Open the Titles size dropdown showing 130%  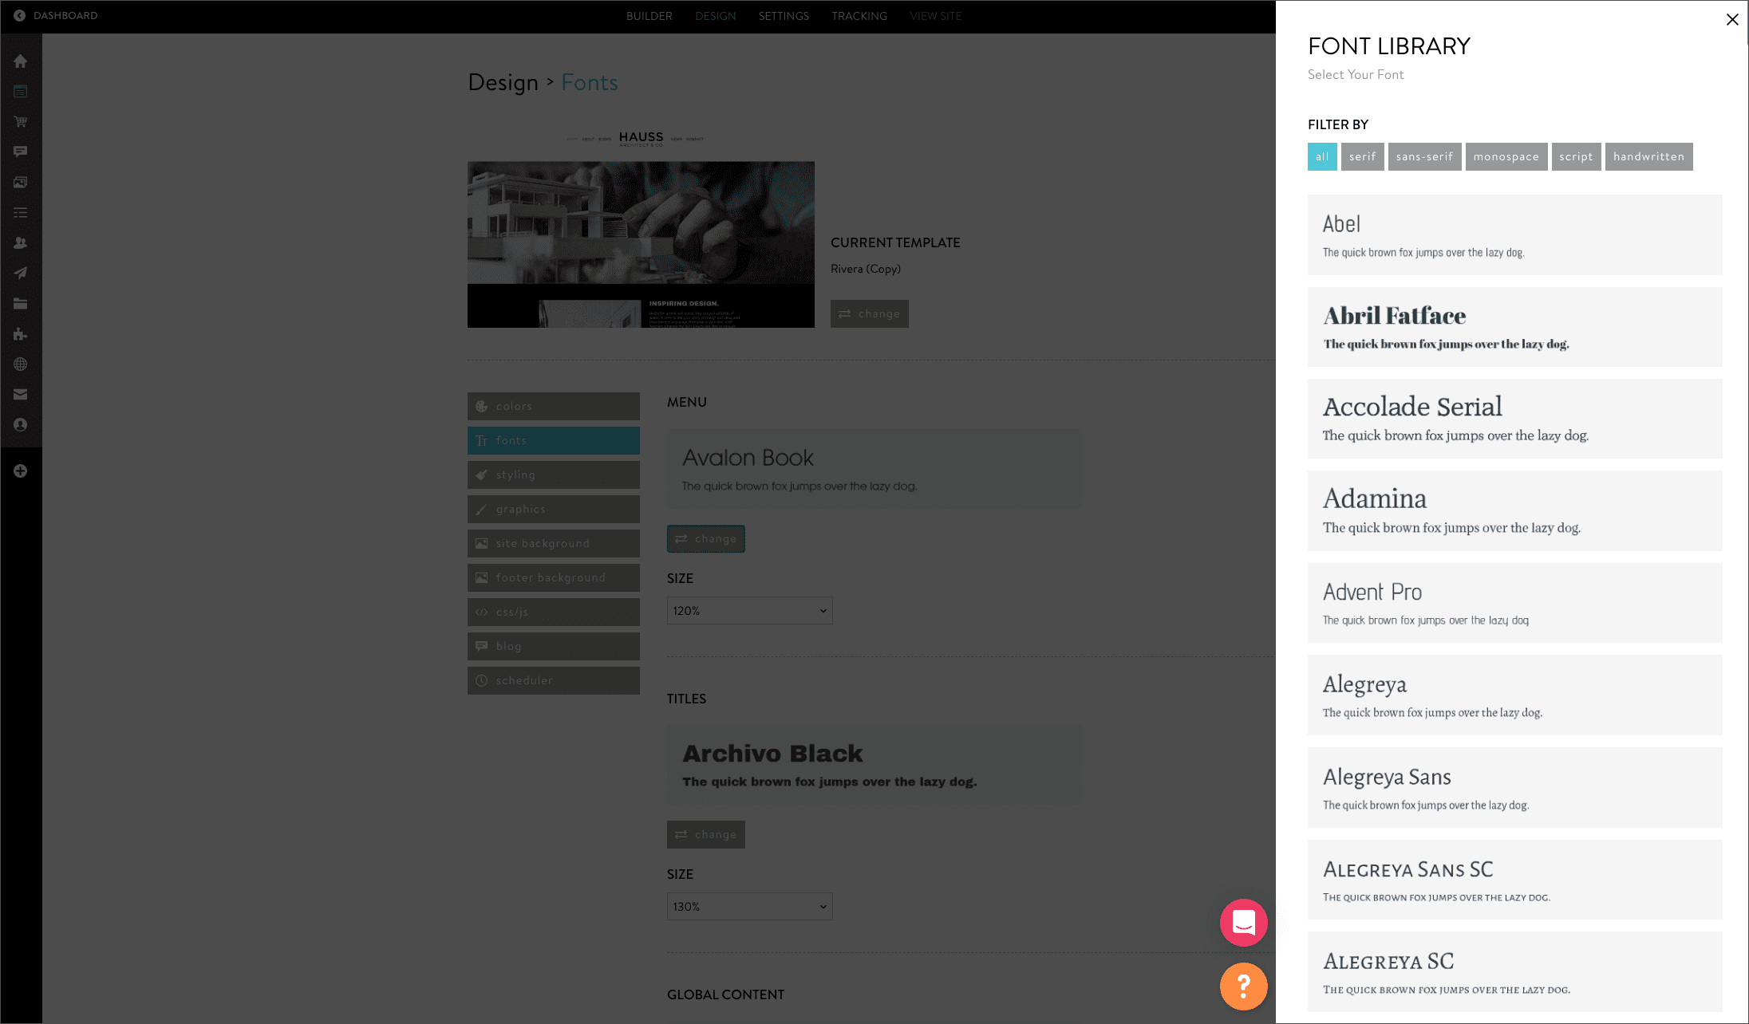pos(749,907)
